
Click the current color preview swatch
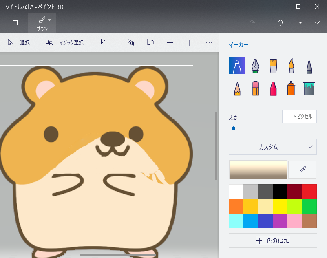click(258, 170)
